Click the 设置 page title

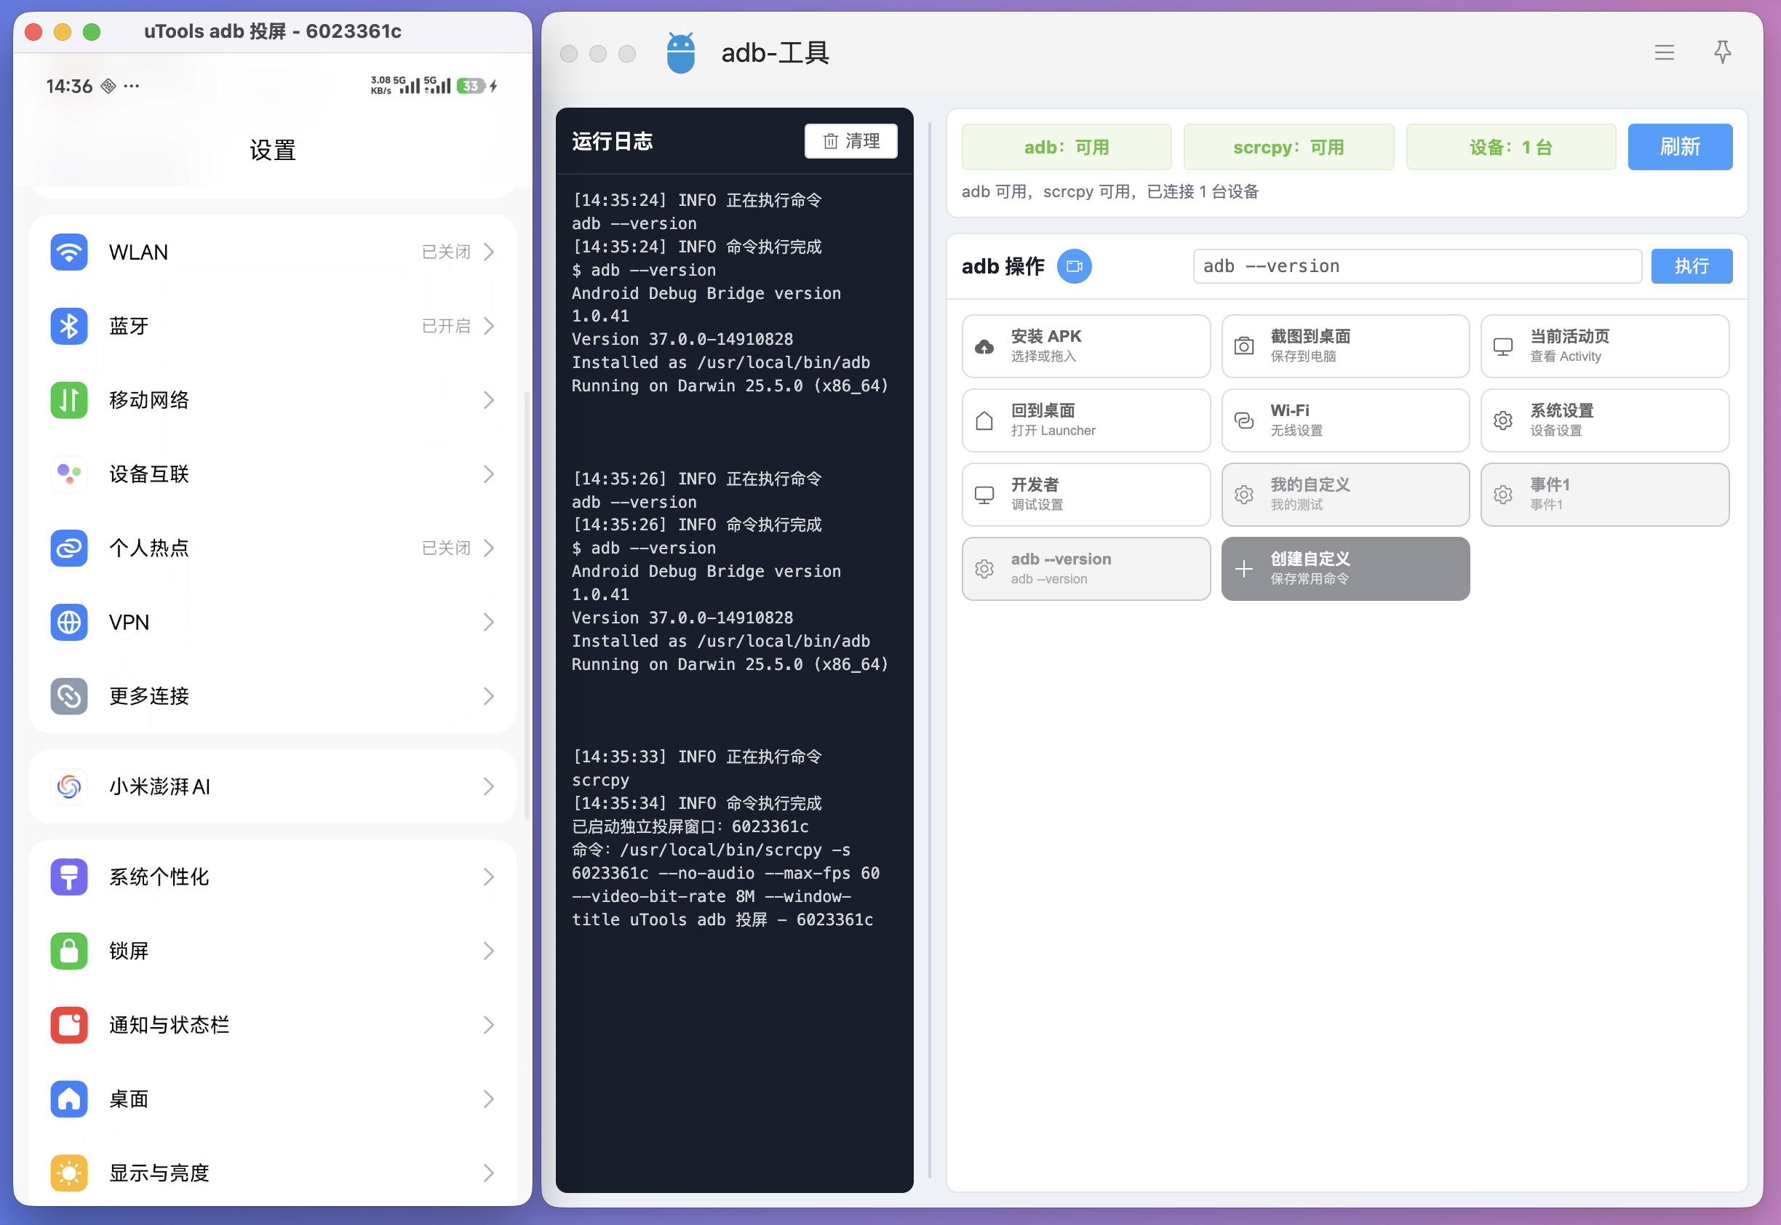point(273,150)
